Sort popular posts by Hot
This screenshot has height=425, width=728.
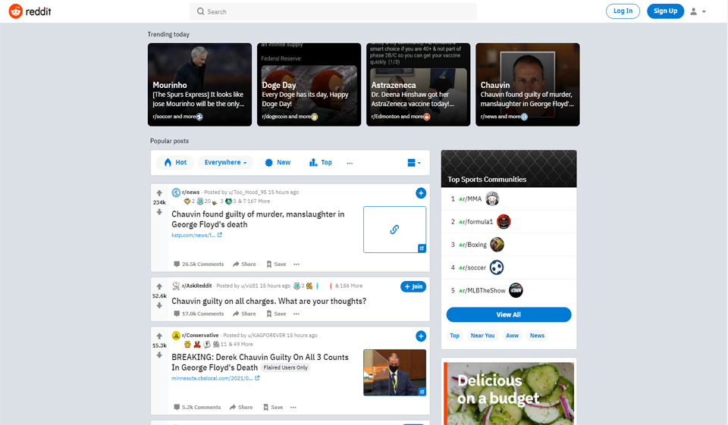click(175, 162)
